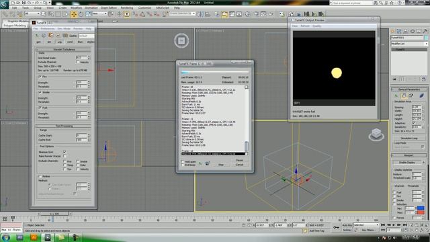Open the MAXScript menu
Image resolution: width=430 pixels, height=242 pixels.
click(x=163, y=8)
